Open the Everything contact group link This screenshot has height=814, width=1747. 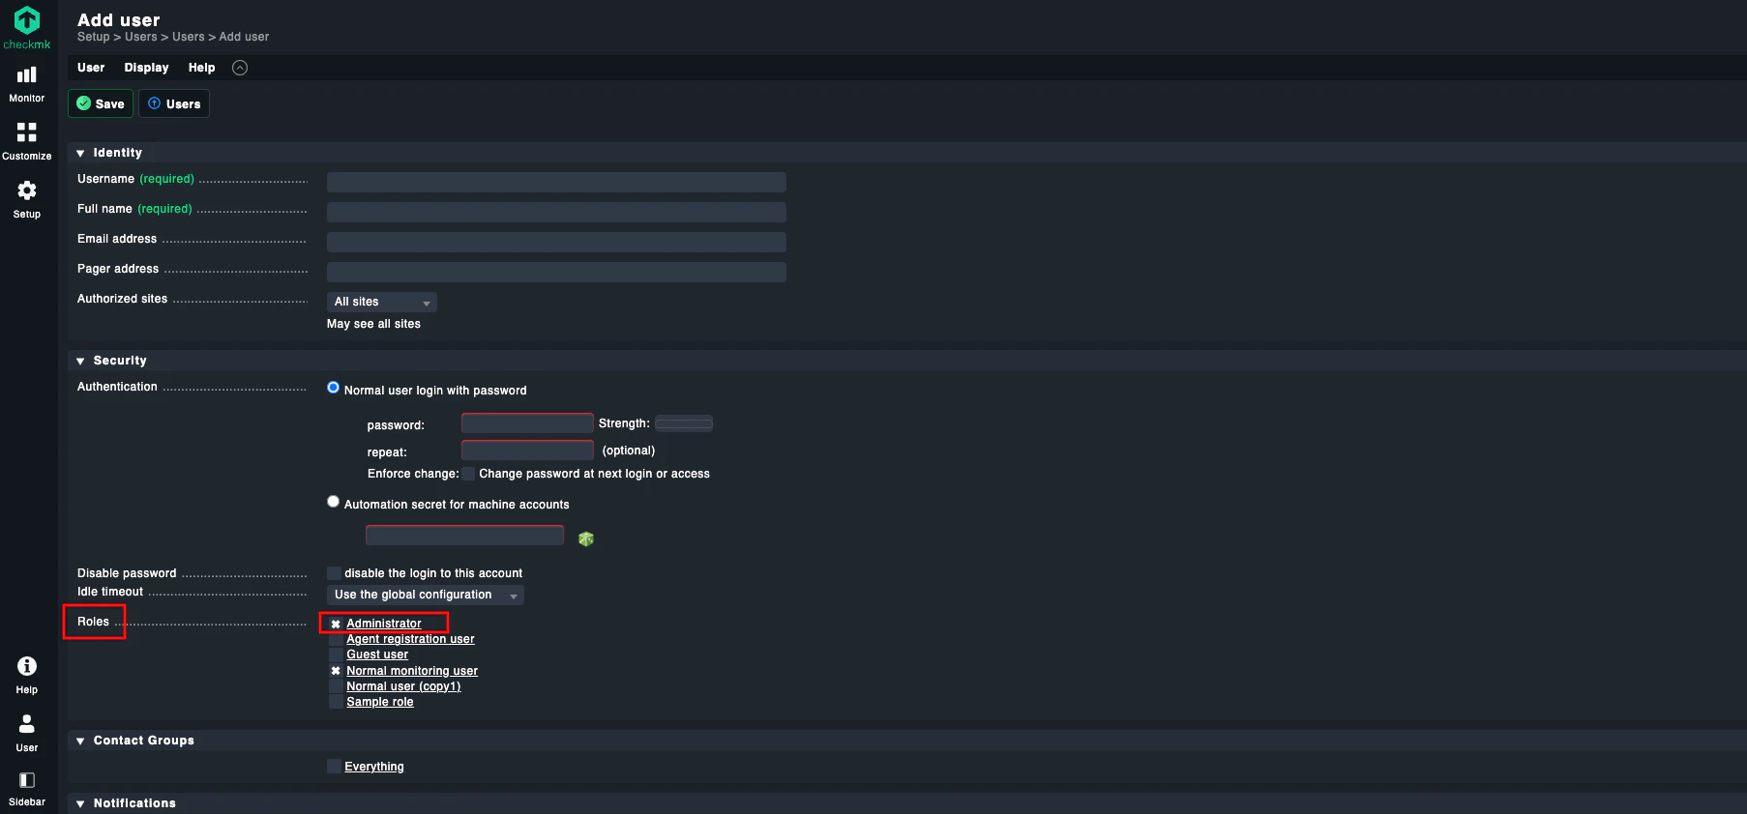click(x=374, y=767)
